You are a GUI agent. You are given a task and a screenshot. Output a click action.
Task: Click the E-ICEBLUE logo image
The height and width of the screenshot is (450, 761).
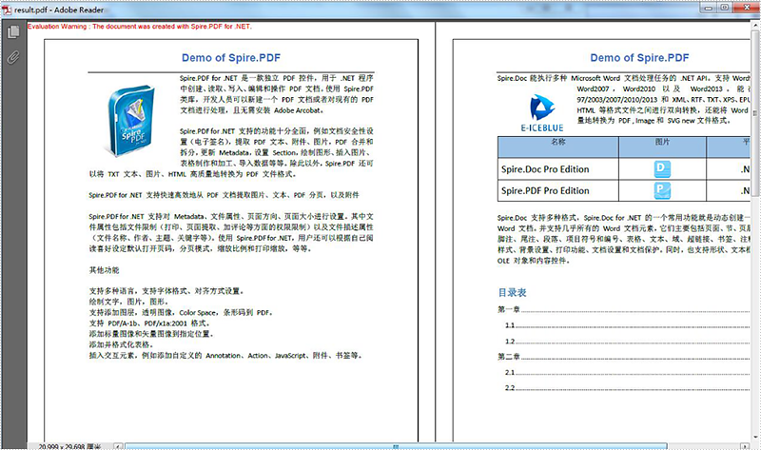[x=542, y=113]
